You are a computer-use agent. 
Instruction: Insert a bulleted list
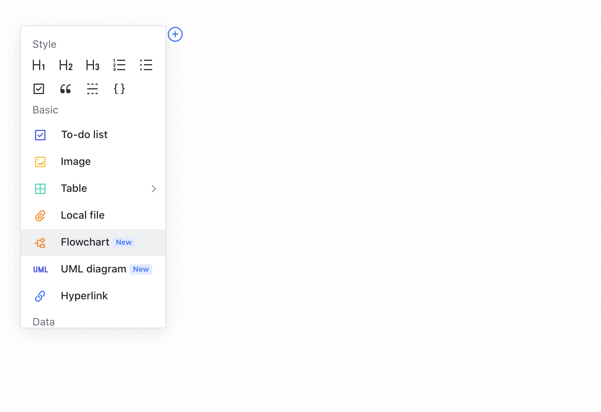point(146,65)
